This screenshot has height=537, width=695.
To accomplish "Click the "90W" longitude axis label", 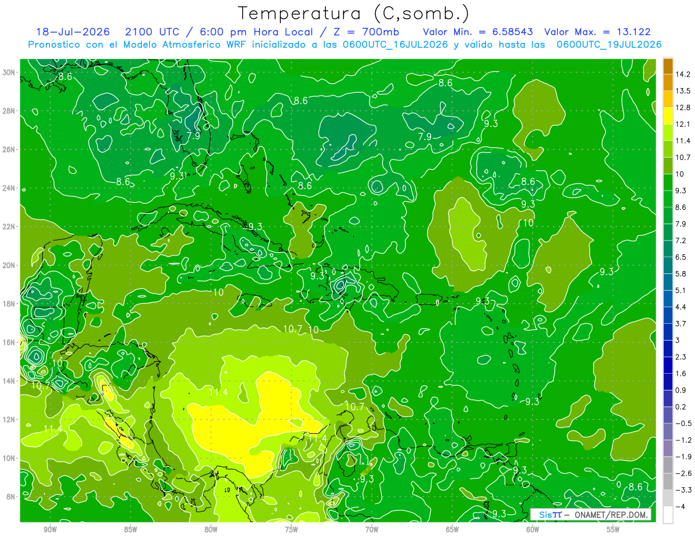I will point(50,529).
